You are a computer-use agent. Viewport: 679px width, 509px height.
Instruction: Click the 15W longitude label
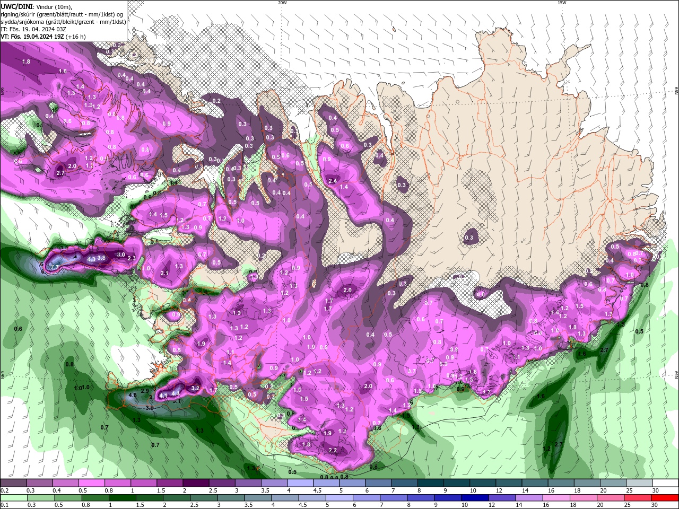coord(562,3)
